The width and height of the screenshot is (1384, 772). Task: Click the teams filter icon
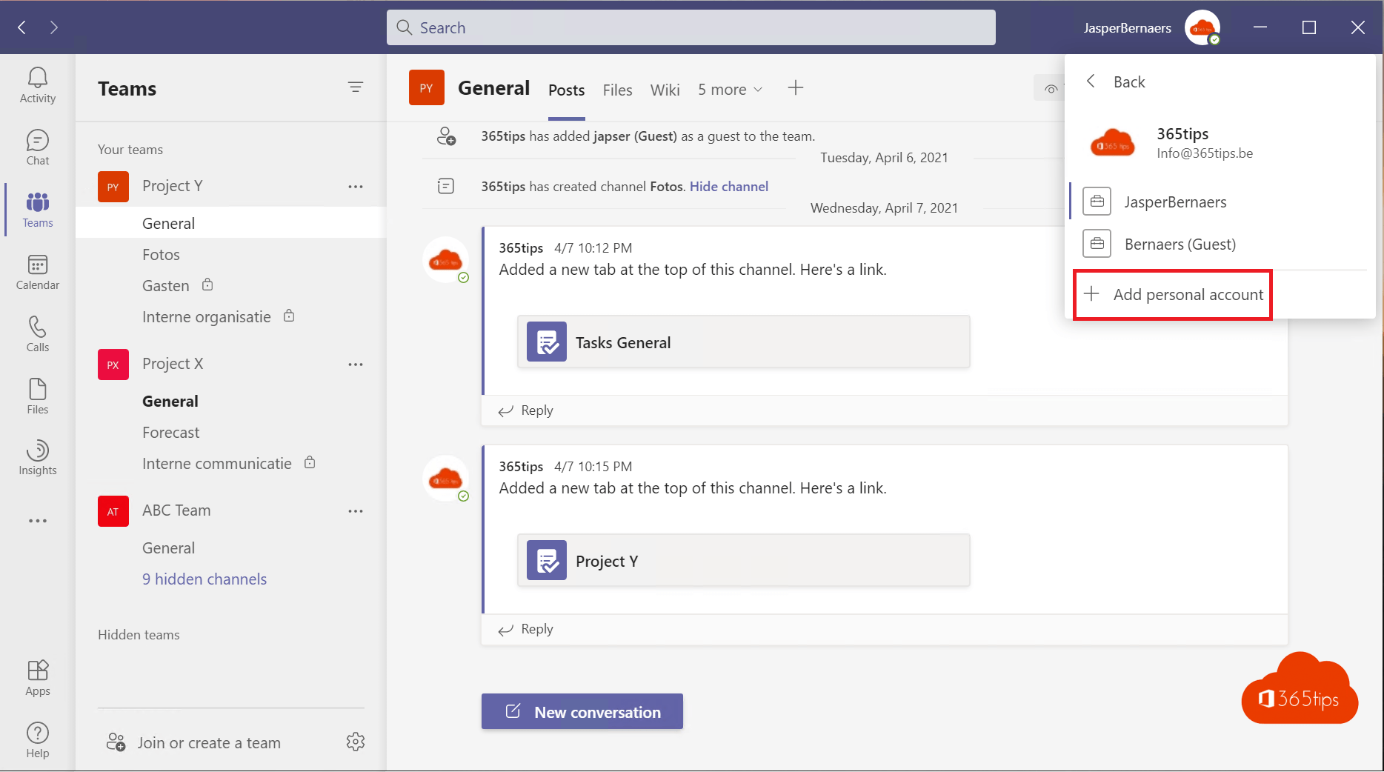coord(356,87)
